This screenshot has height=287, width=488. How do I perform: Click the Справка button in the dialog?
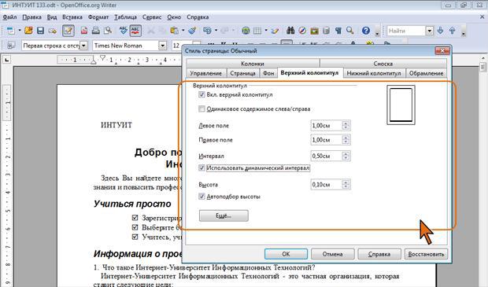pyautogui.click(x=379, y=254)
